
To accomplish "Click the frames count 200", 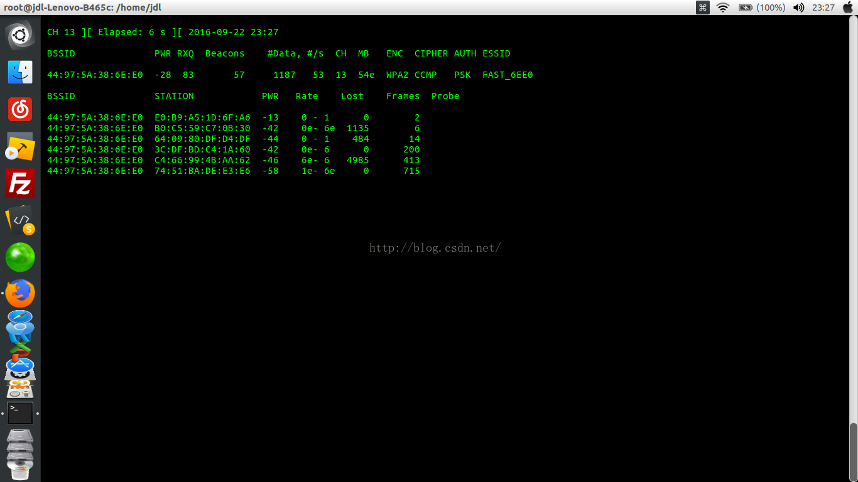I will (x=411, y=149).
